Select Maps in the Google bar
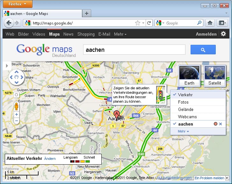 tap(54, 34)
